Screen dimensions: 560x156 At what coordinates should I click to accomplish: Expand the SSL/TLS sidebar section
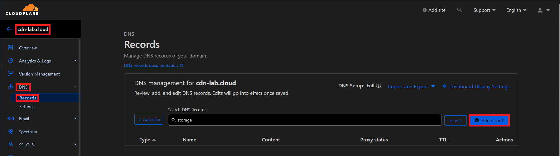click(75, 145)
